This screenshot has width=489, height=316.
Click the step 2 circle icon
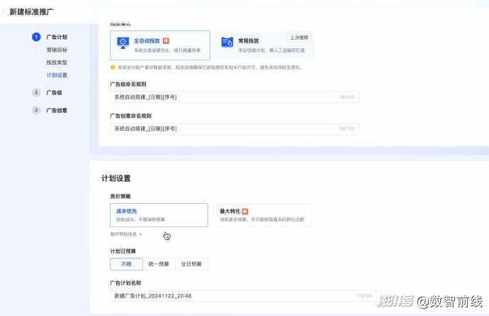click(x=35, y=92)
